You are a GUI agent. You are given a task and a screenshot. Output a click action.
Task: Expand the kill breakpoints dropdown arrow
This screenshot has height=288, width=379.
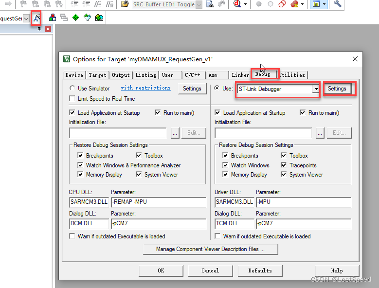point(302,4)
